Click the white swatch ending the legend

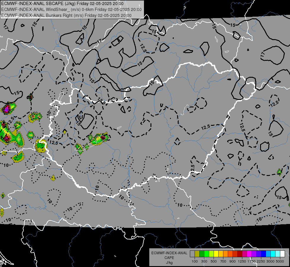[x=282, y=254]
